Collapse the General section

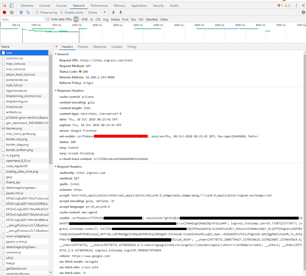click(x=55, y=54)
